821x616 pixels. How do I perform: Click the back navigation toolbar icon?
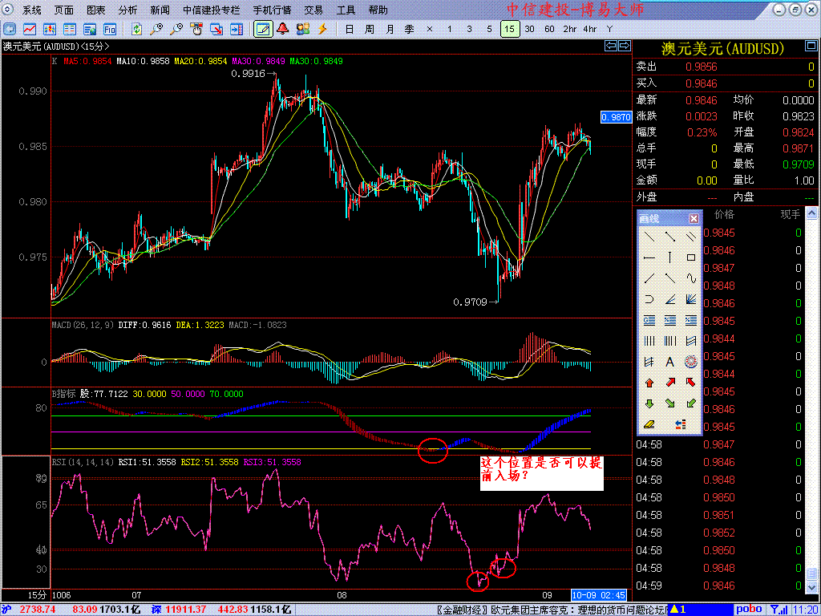tap(10, 29)
